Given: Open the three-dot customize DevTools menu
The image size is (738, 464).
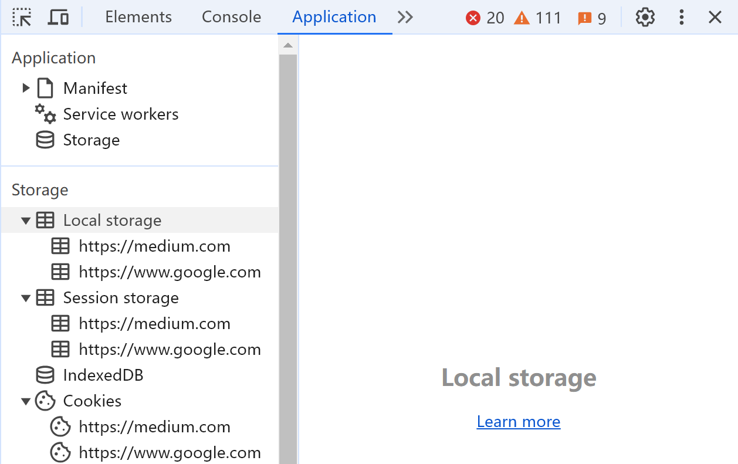Looking at the screenshot, I should pyautogui.click(x=681, y=18).
